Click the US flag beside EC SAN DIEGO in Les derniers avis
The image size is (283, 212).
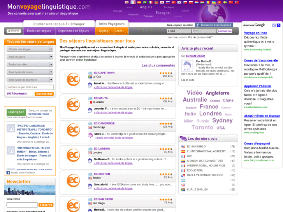pos(183,147)
